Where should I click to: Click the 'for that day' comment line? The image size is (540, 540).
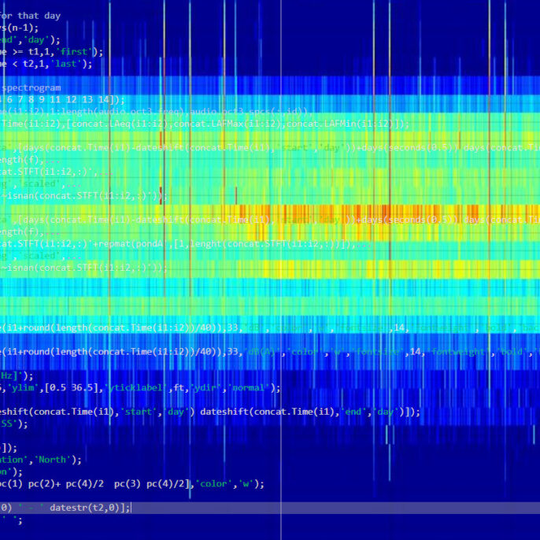pyautogui.click(x=30, y=16)
